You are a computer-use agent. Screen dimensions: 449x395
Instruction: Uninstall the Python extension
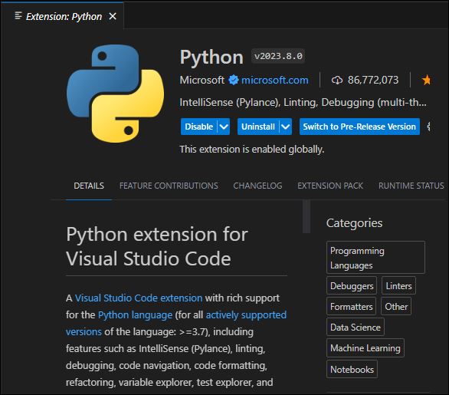coord(258,127)
